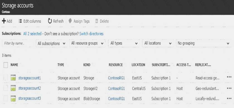Open ContosoRG1 for storageaccount3 row

[116, 99]
